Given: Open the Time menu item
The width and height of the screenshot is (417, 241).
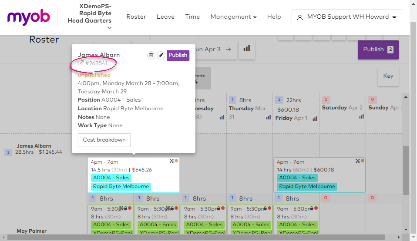Looking at the screenshot, I should click(x=192, y=17).
